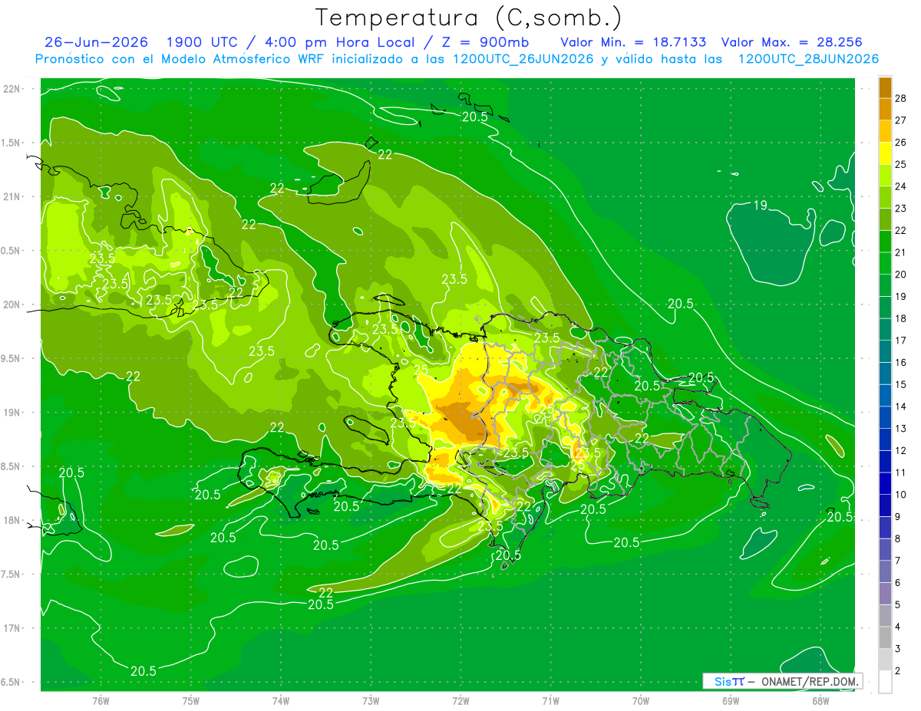
Task: Click the longitude axis label "76W"
Action: (101, 701)
